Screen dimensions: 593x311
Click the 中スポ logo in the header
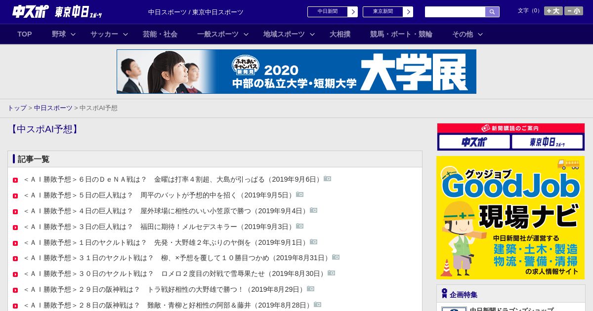coord(31,11)
